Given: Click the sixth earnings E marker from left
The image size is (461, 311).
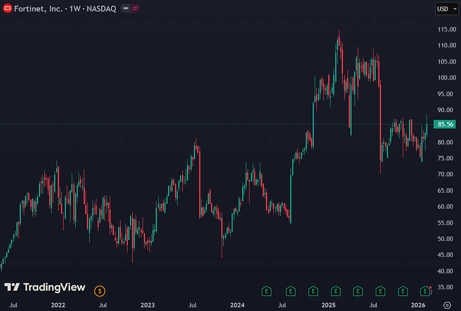Looking at the screenshot, I should pyautogui.click(x=381, y=291).
